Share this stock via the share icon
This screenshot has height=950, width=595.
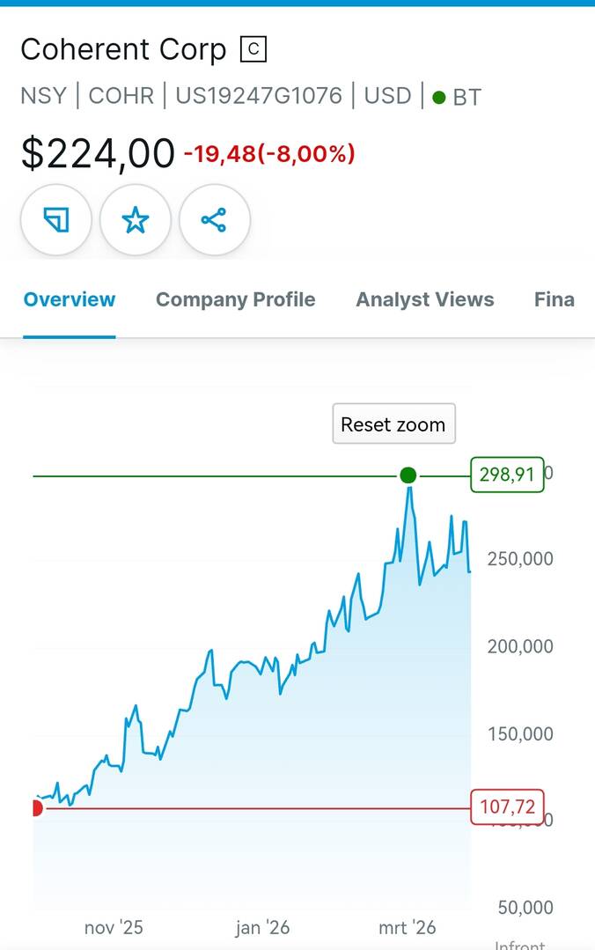coord(214,220)
